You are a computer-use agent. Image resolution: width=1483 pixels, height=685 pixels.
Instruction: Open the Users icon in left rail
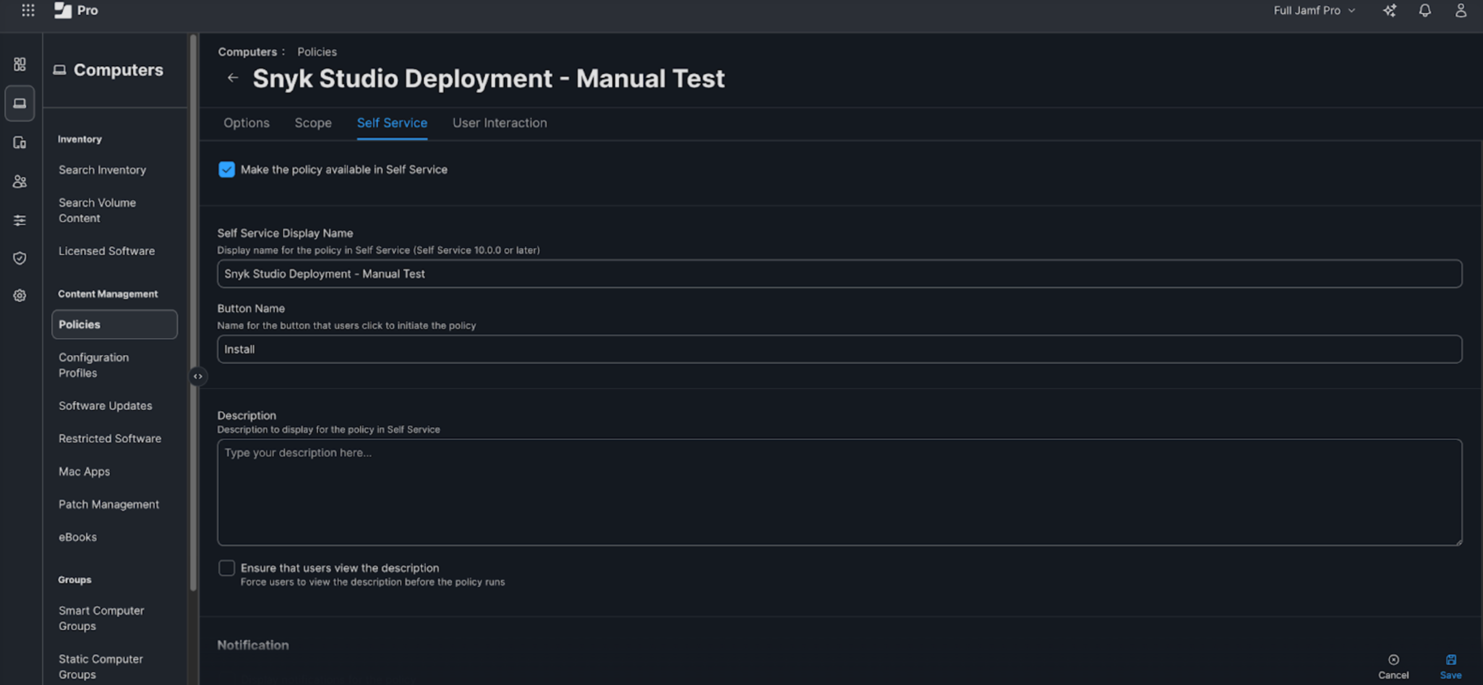point(20,182)
